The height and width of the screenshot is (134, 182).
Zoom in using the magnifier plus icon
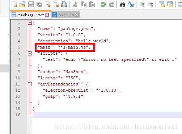[x=142, y=4]
